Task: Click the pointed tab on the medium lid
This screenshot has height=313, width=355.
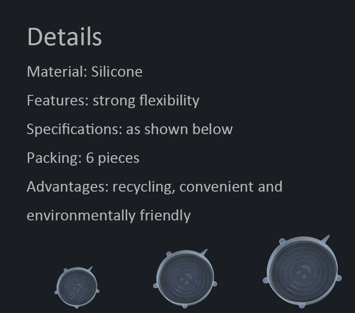Action: pos(204,252)
